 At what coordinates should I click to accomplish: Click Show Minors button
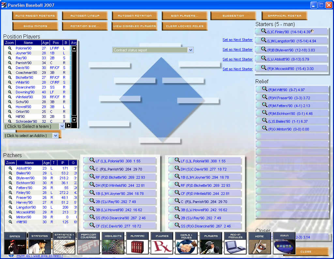pos(35,26)
